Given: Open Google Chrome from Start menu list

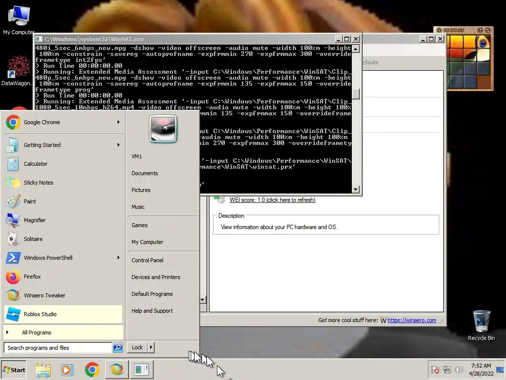Looking at the screenshot, I should click(64, 123).
